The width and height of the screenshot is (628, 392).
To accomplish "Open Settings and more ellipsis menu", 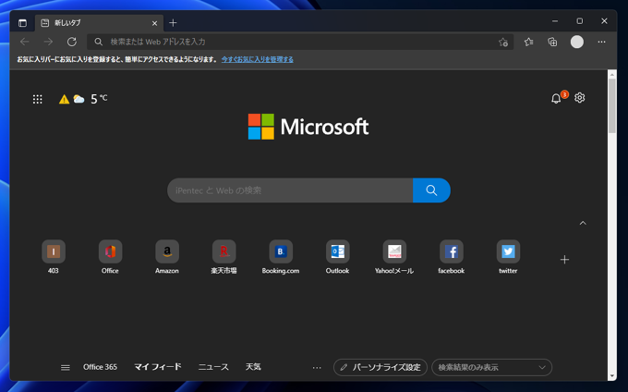I will (601, 42).
